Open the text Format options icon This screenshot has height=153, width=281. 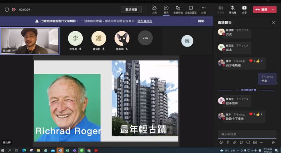(221, 142)
